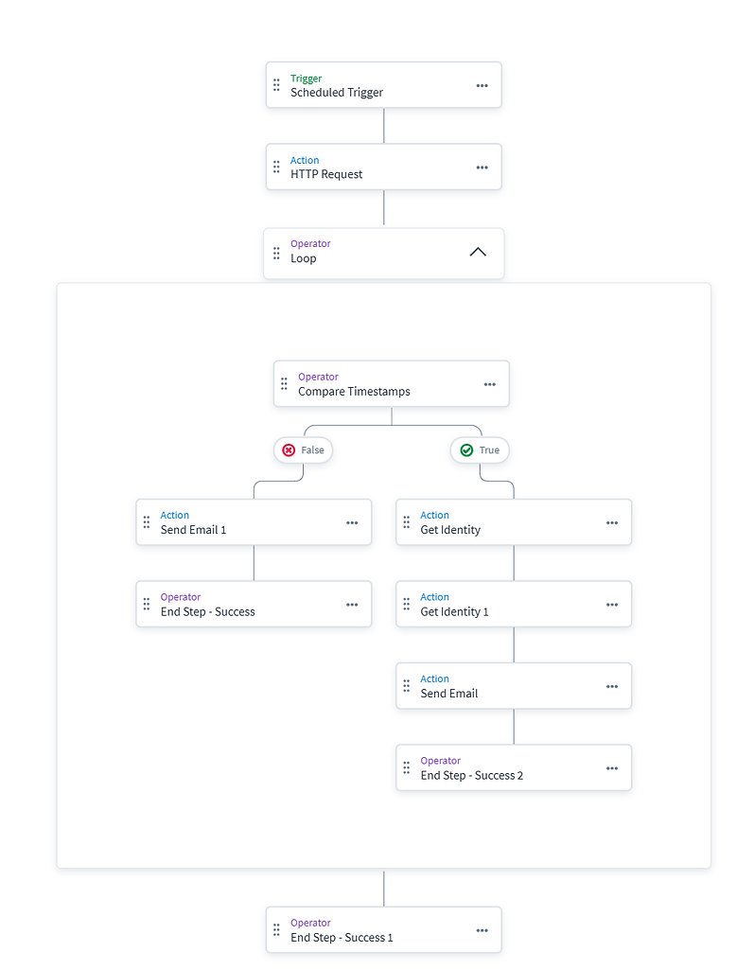This screenshot has height=969, width=737.
Task: Click the red error icon on the False badge
Action: (290, 449)
